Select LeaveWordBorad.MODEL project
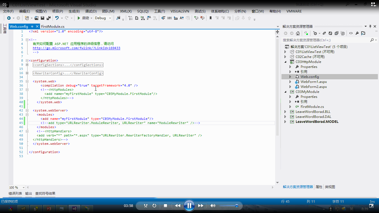 (x=317, y=122)
